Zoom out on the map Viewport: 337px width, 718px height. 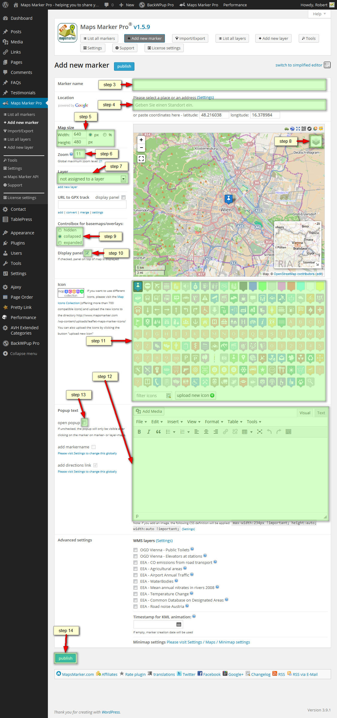[141, 148]
